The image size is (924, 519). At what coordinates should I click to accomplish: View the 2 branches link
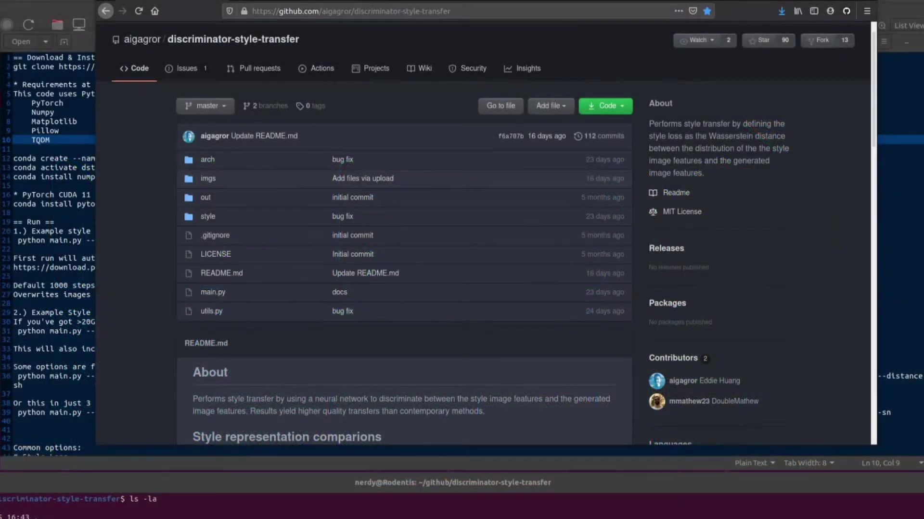(265, 106)
